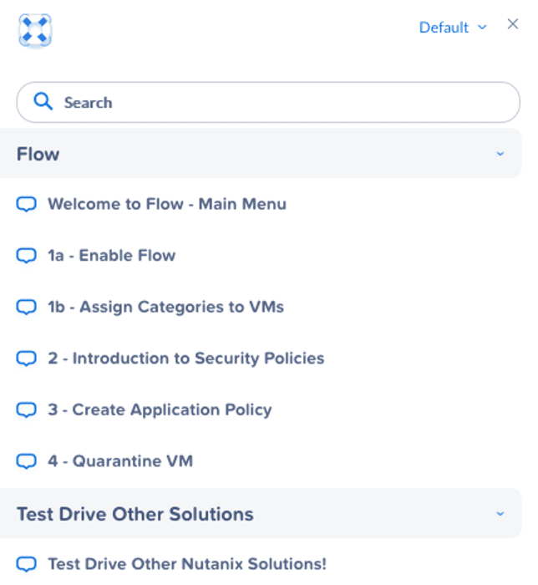Click bubble icon beside Introduction to Security Policies
Viewport: 538px width, 585px height.
click(27, 359)
